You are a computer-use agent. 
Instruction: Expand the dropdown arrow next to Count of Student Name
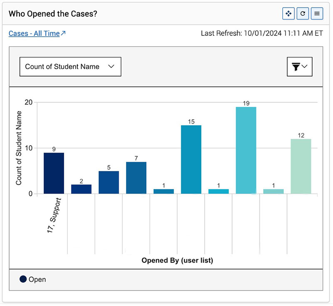click(x=111, y=67)
